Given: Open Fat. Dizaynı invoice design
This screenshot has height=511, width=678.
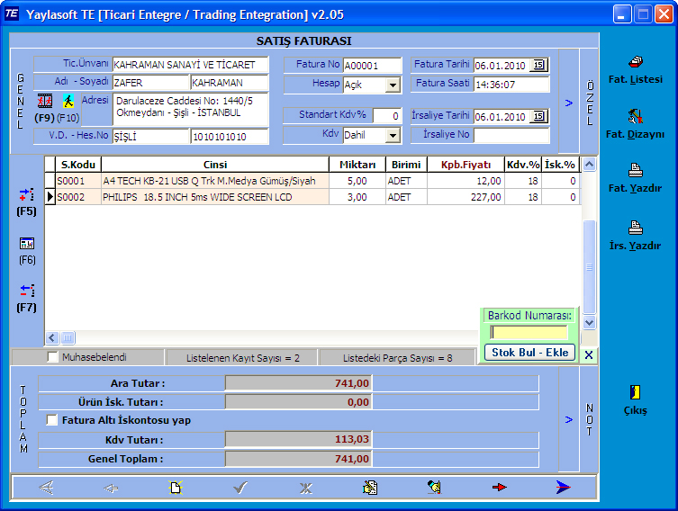Looking at the screenshot, I should pos(635,117).
